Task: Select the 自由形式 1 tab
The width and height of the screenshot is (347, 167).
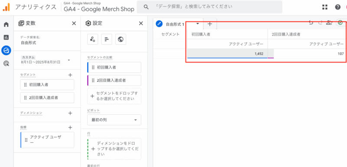Action: (178, 24)
